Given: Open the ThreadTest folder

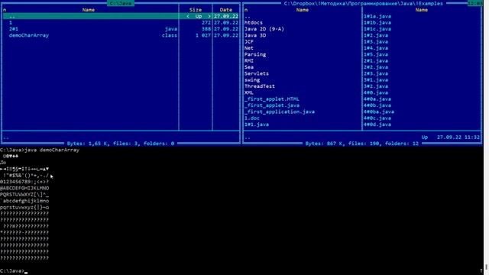Looking at the screenshot, I should pyautogui.click(x=260, y=86).
